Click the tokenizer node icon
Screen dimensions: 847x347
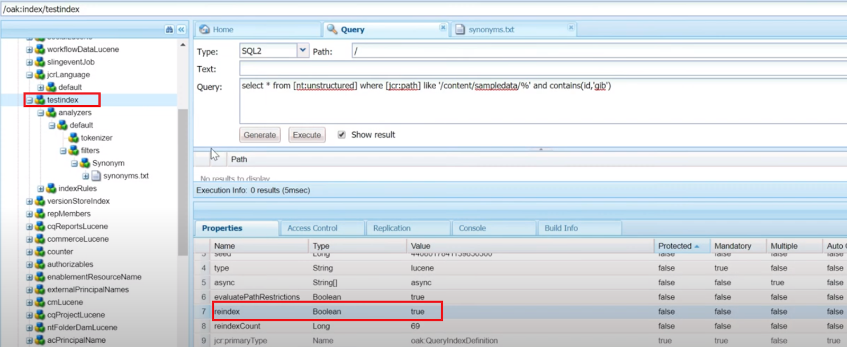pos(74,138)
